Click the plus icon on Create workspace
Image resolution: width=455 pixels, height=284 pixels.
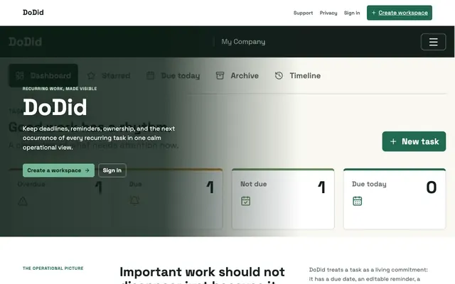tap(373, 13)
